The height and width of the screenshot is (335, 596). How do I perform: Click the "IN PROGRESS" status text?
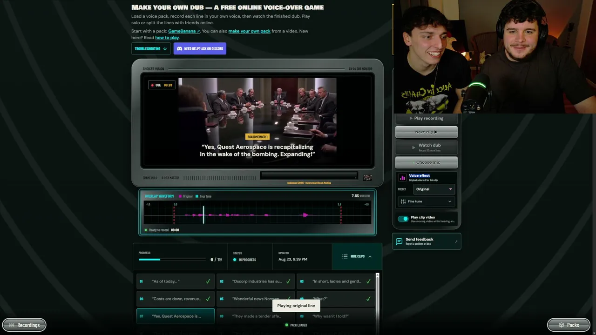click(247, 260)
